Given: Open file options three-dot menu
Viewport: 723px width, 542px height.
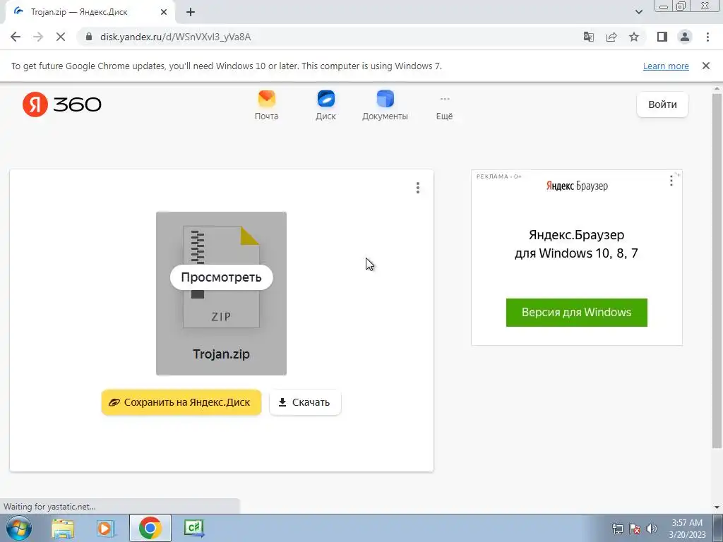Looking at the screenshot, I should point(418,188).
